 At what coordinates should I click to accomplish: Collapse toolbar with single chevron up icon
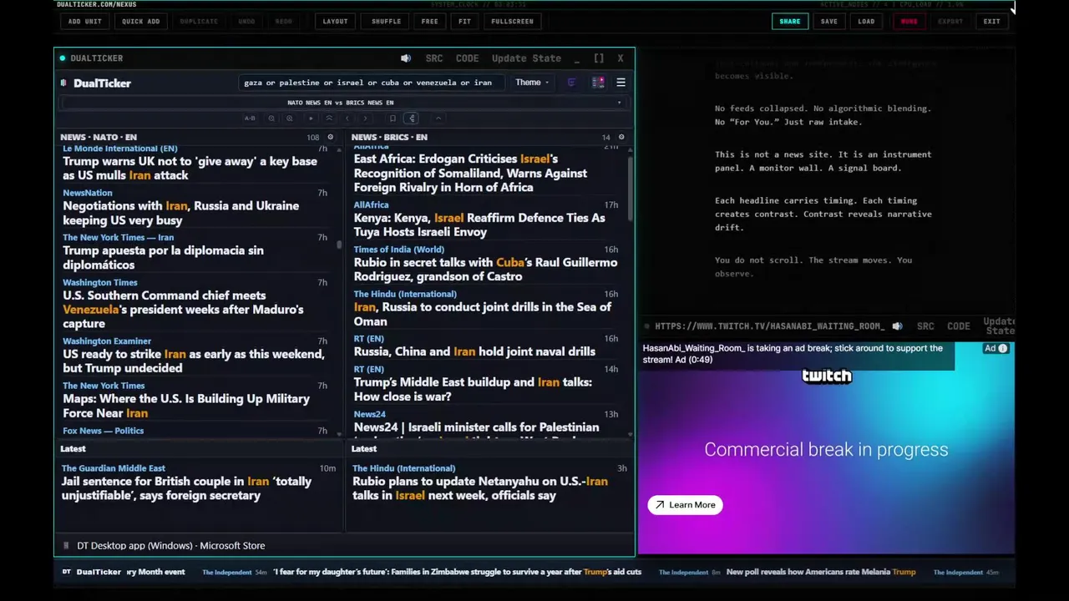click(438, 119)
